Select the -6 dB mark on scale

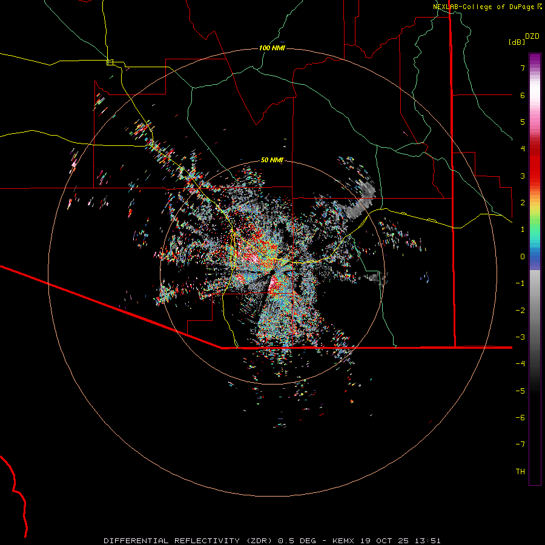tap(520, 418)
